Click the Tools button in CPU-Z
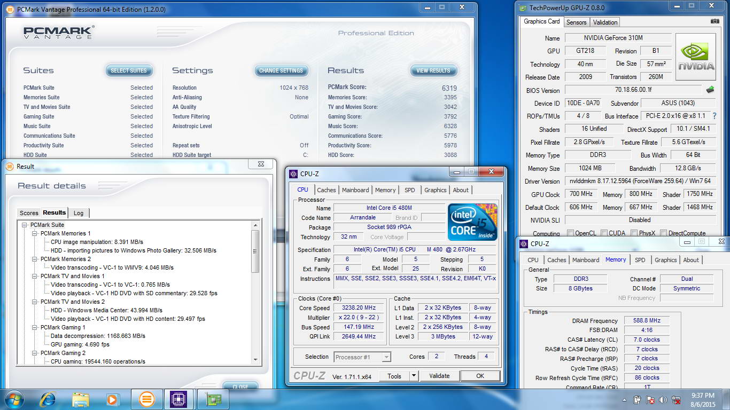The image size is (730, 410). pos(394,376)
